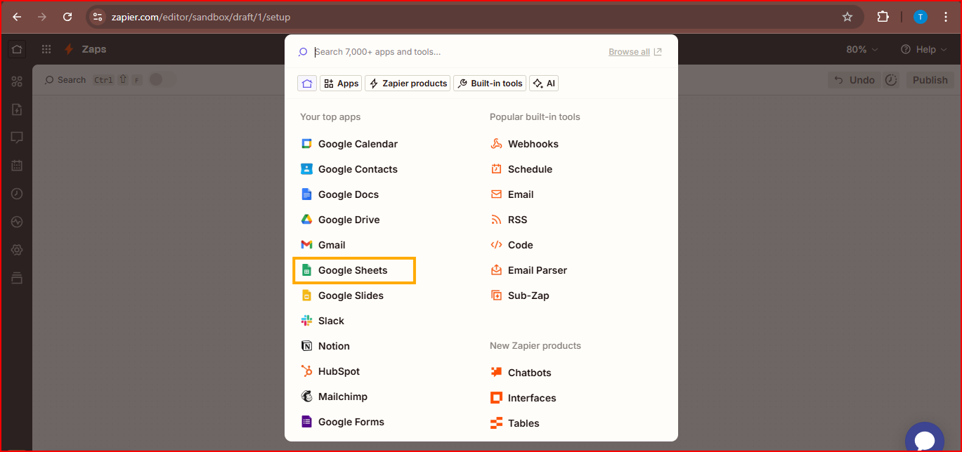Click the browser address bar URL

(201, 17)
